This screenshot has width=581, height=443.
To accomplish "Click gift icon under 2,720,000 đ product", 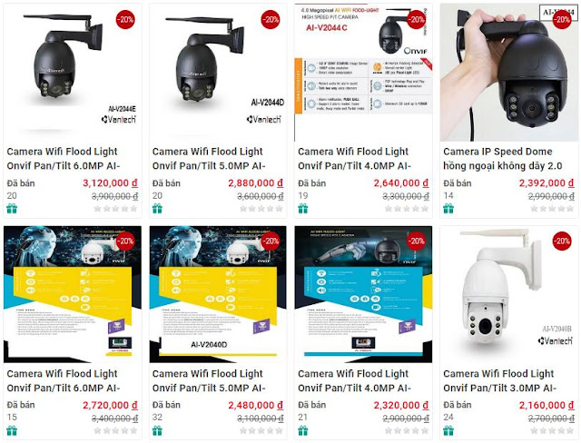I will (12, 431).
